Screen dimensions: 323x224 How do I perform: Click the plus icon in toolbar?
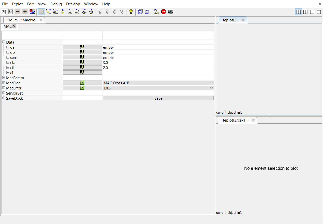(25, 12)
